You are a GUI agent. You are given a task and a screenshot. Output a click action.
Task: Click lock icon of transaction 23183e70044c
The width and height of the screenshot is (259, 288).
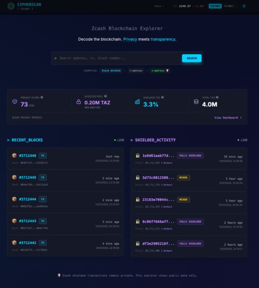[x=138, y=200]
